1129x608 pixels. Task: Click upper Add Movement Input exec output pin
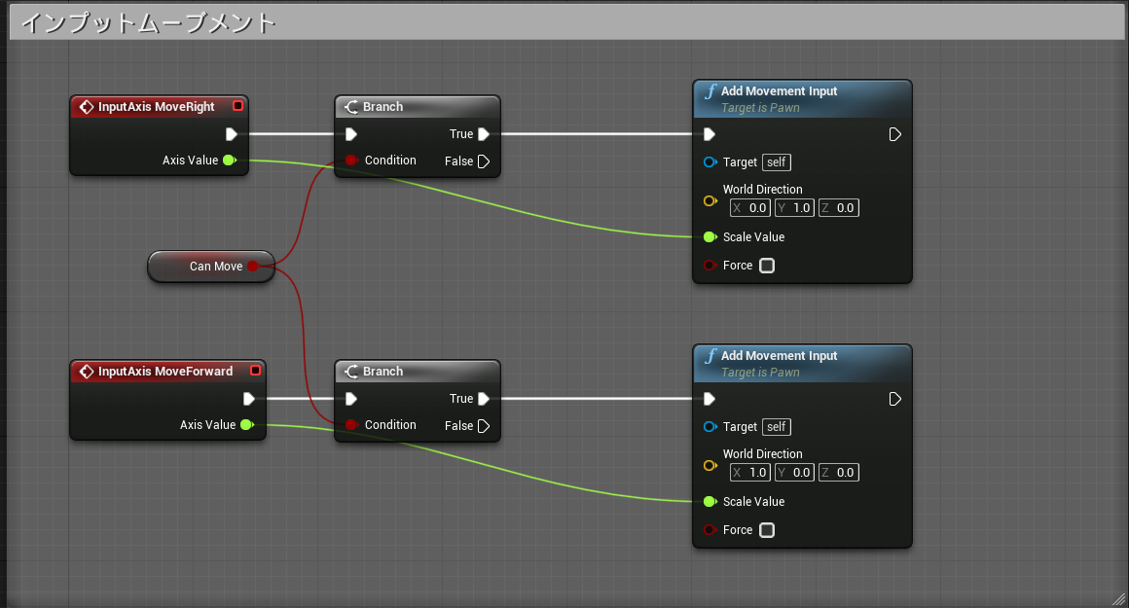tap(895, 134)
